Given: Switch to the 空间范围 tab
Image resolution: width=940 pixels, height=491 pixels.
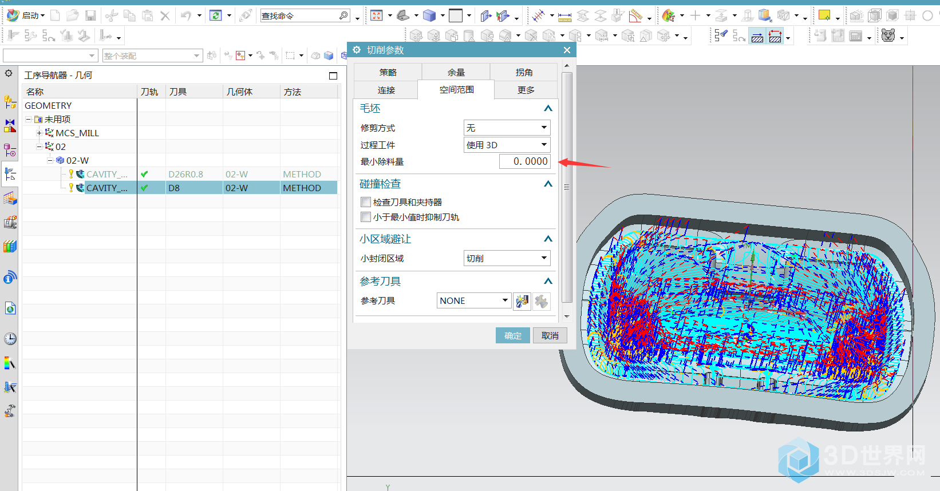Looking at the screenshot, I should tap(456, 90).
